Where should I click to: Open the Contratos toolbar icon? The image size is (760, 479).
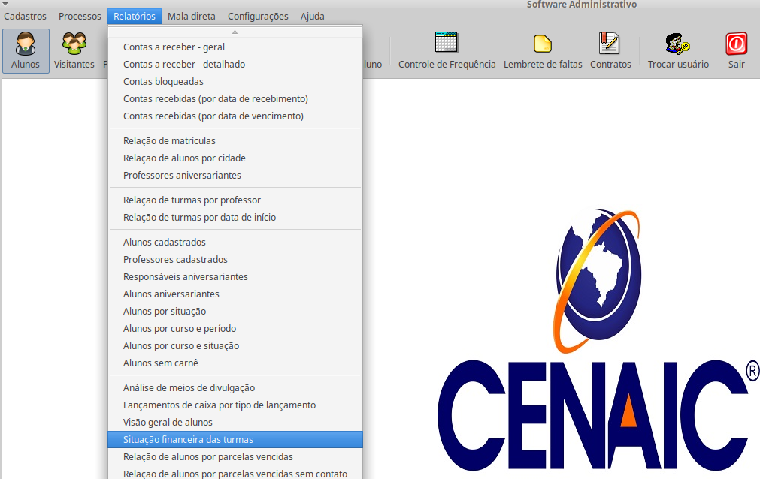[610, 51]
